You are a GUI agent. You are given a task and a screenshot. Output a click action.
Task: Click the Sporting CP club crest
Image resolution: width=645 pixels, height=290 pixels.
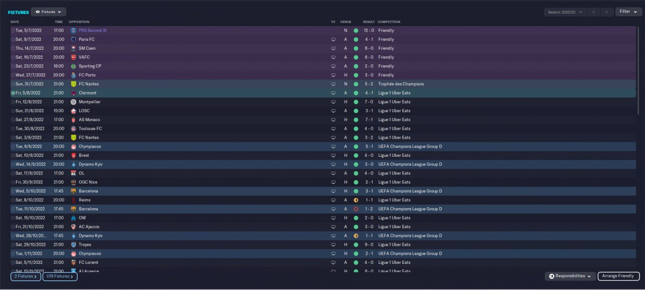coord(74,66)
